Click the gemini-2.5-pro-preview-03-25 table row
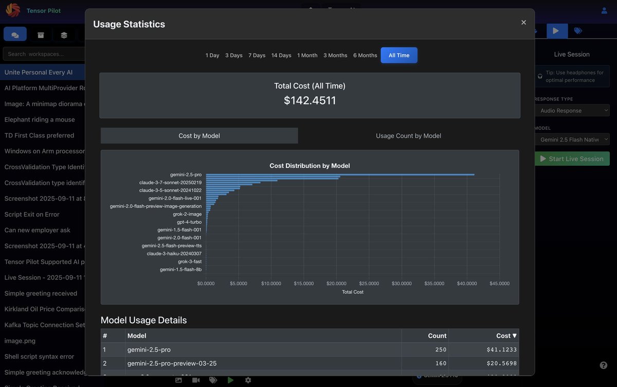Viewport: 617px width, 387px height. (x=310, y=363)
